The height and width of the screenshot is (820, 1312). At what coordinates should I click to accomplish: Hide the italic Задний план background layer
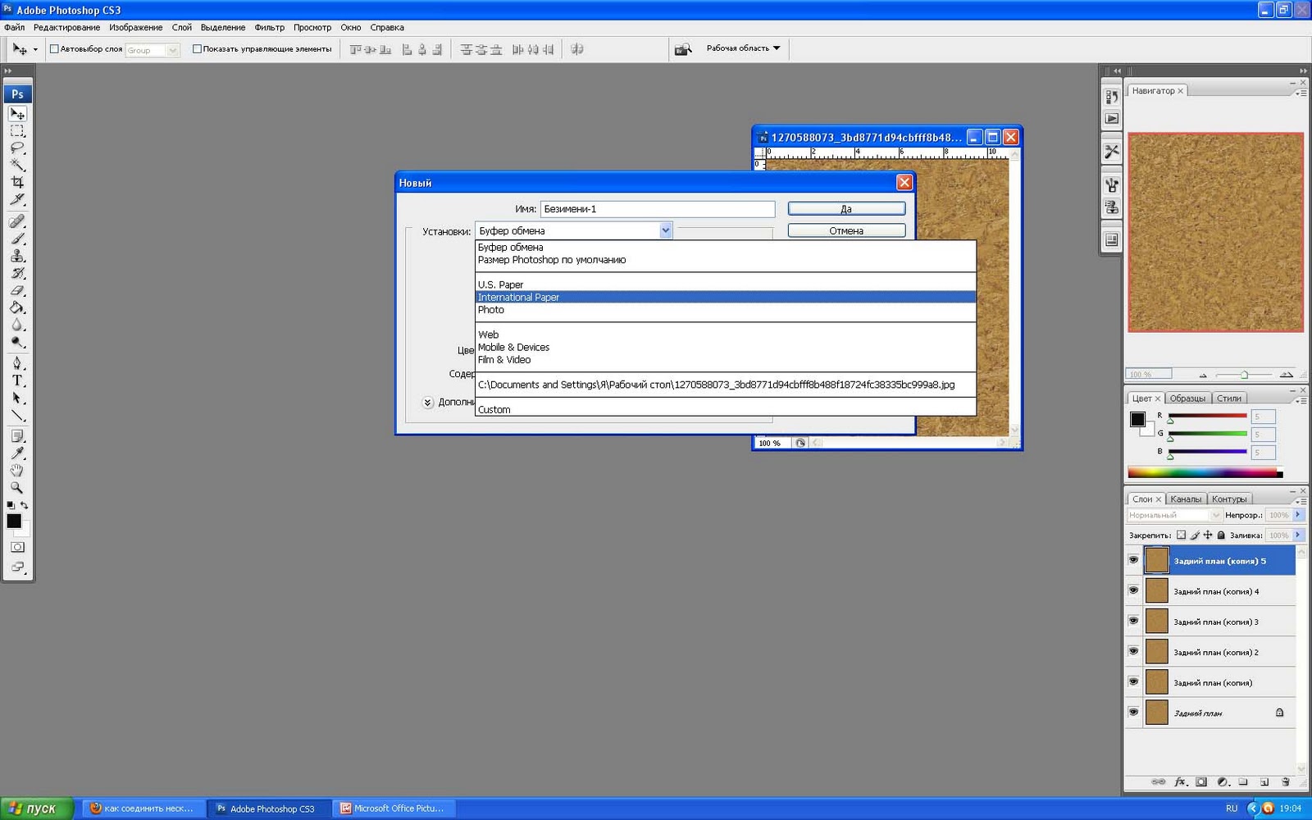[1133, 712]
